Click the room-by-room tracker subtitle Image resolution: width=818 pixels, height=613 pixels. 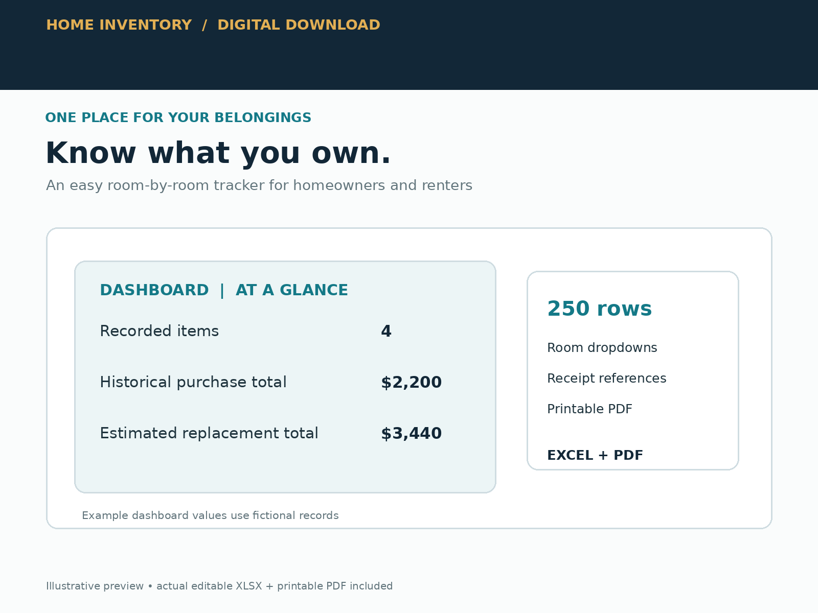259,185
